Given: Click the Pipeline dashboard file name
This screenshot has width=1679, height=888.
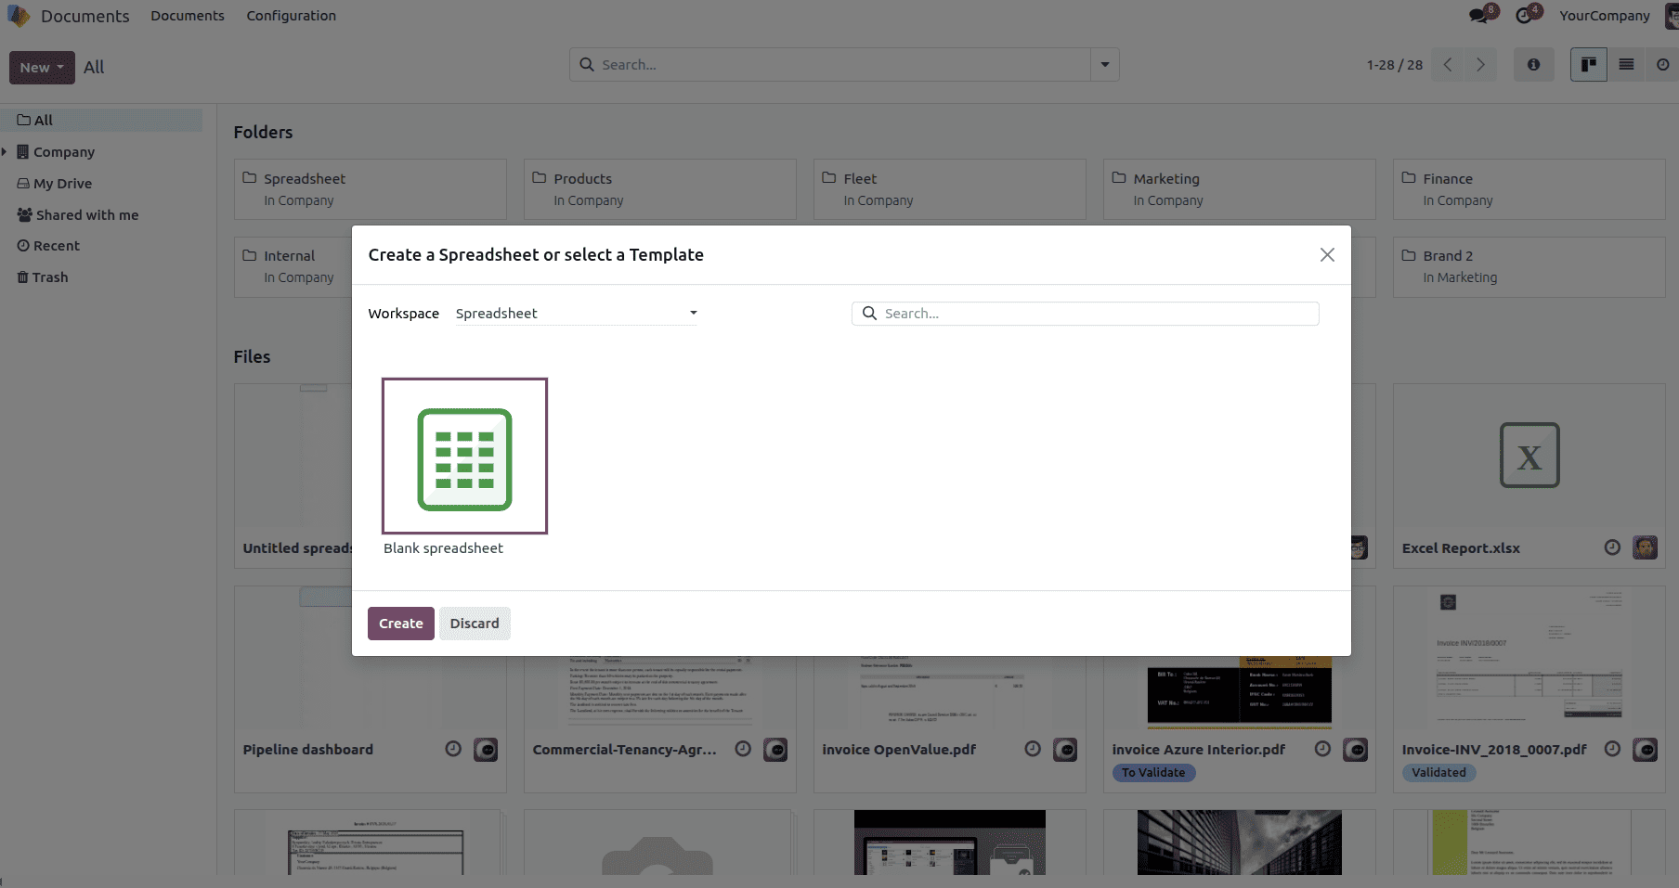Looking at the screenshot, I should 308,750.
